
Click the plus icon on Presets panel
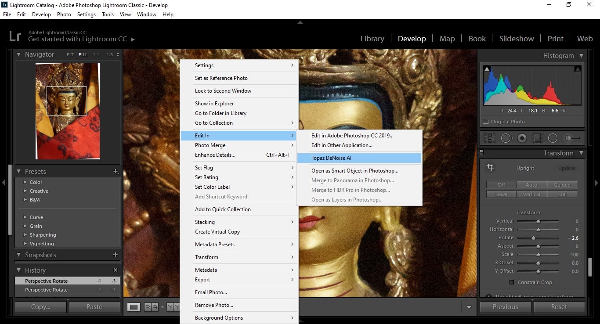pos(116,171)
